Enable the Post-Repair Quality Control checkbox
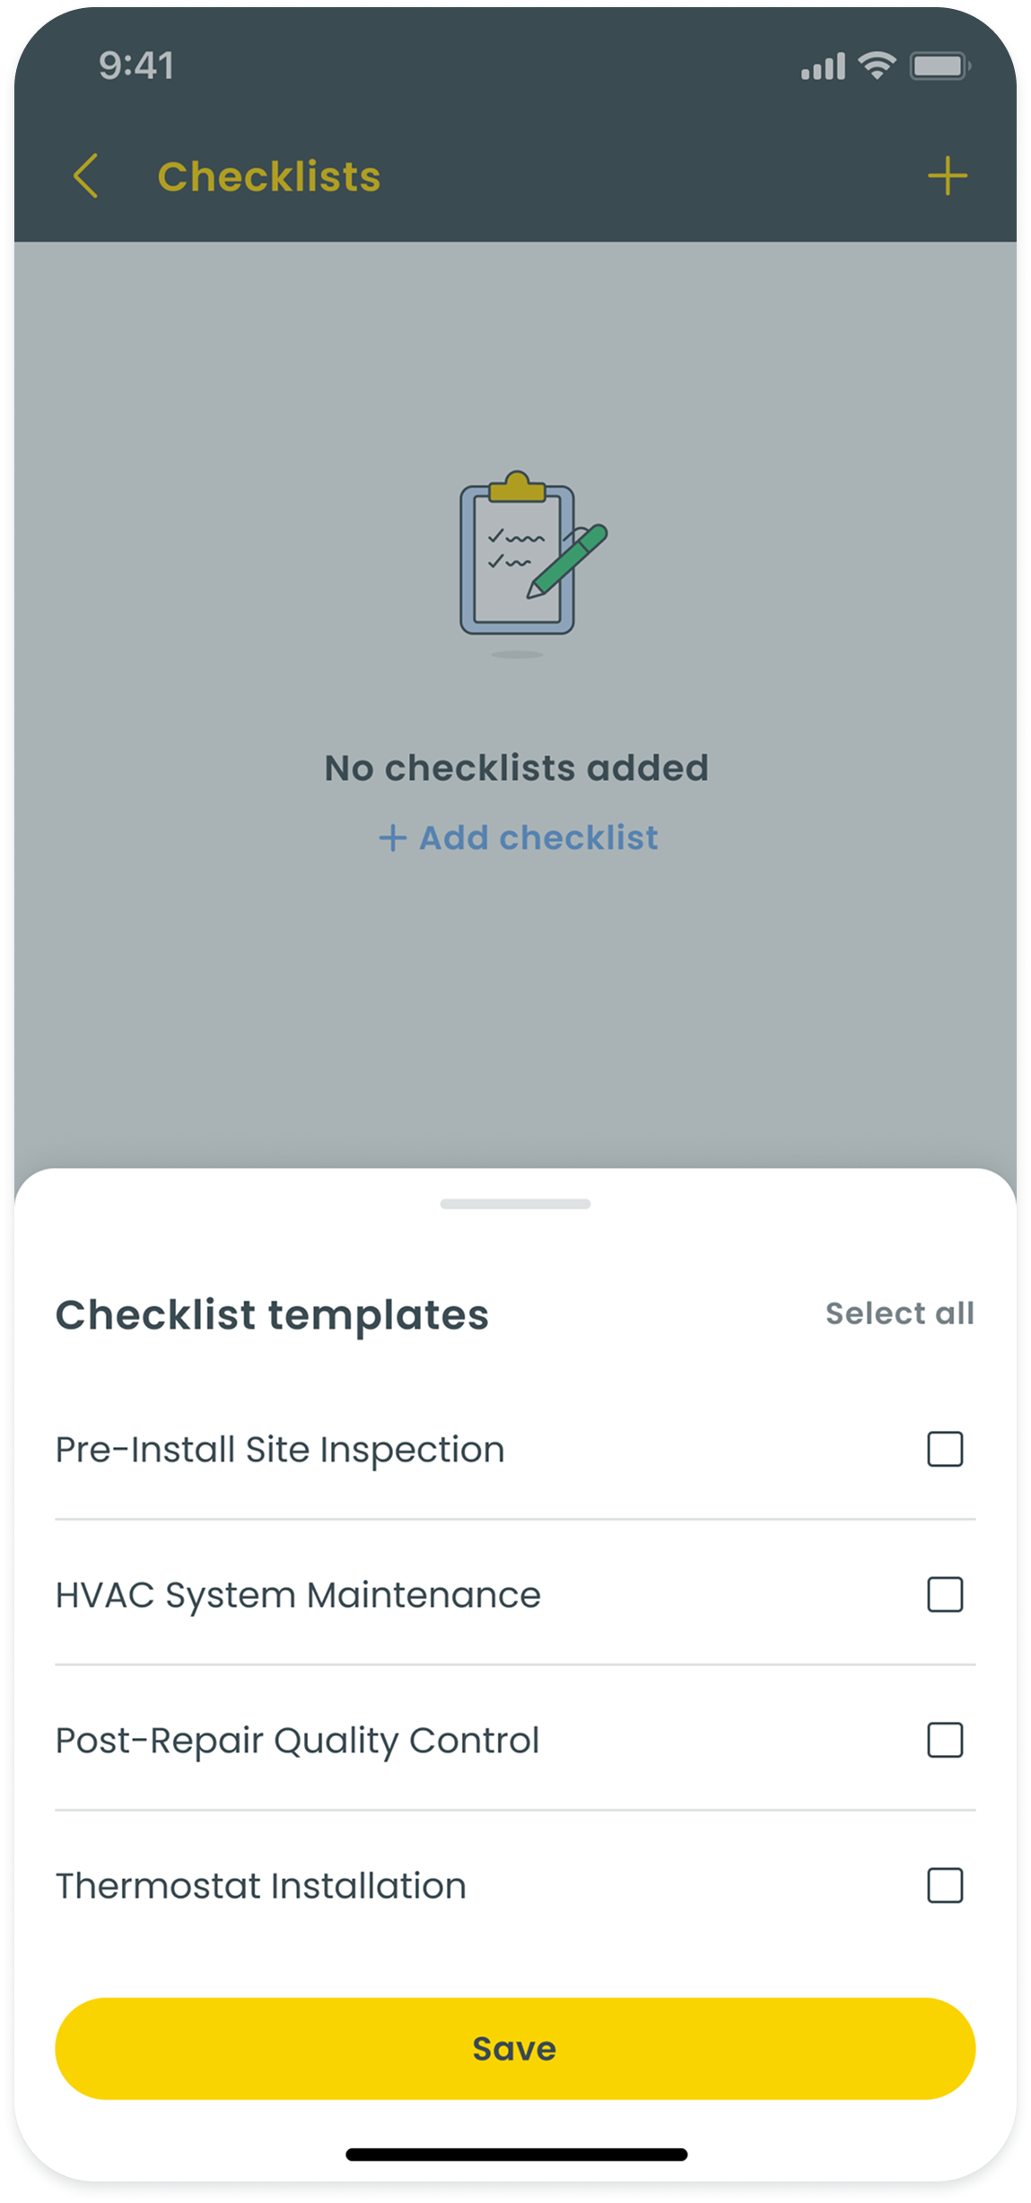The image size is (1031, 2203). (945, 1740)
